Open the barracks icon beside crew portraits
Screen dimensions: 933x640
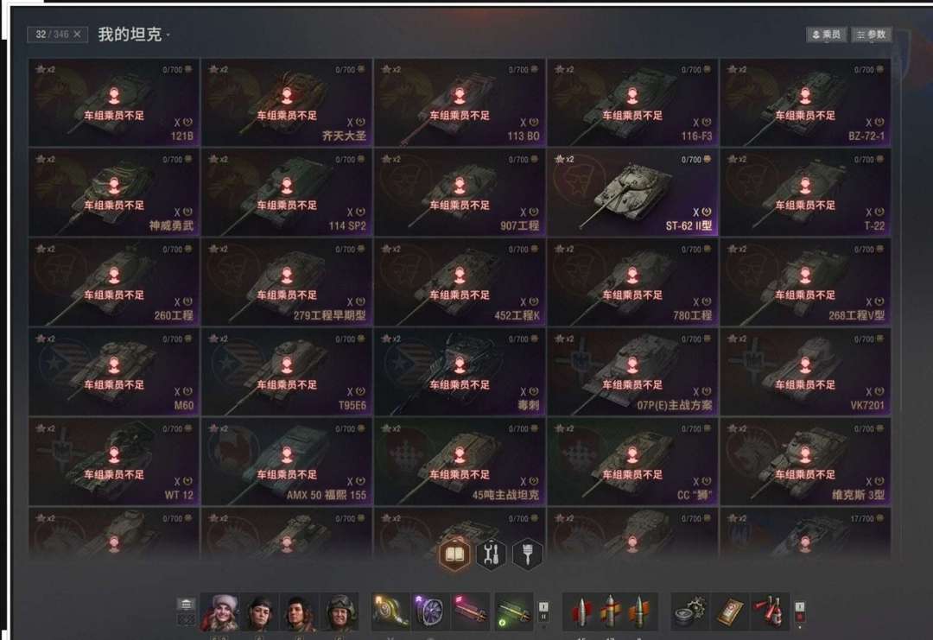[187, 605]
